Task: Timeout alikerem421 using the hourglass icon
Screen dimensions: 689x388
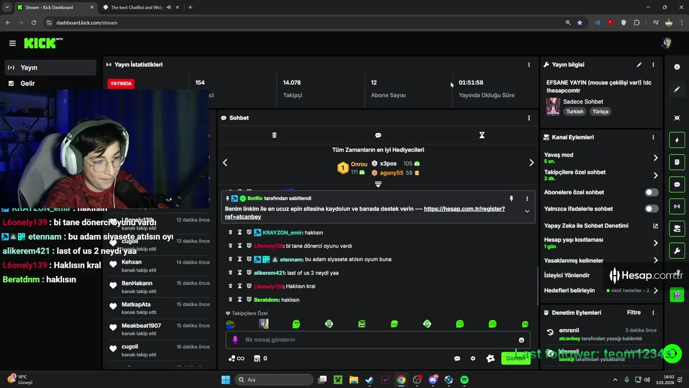Action: 240,273
